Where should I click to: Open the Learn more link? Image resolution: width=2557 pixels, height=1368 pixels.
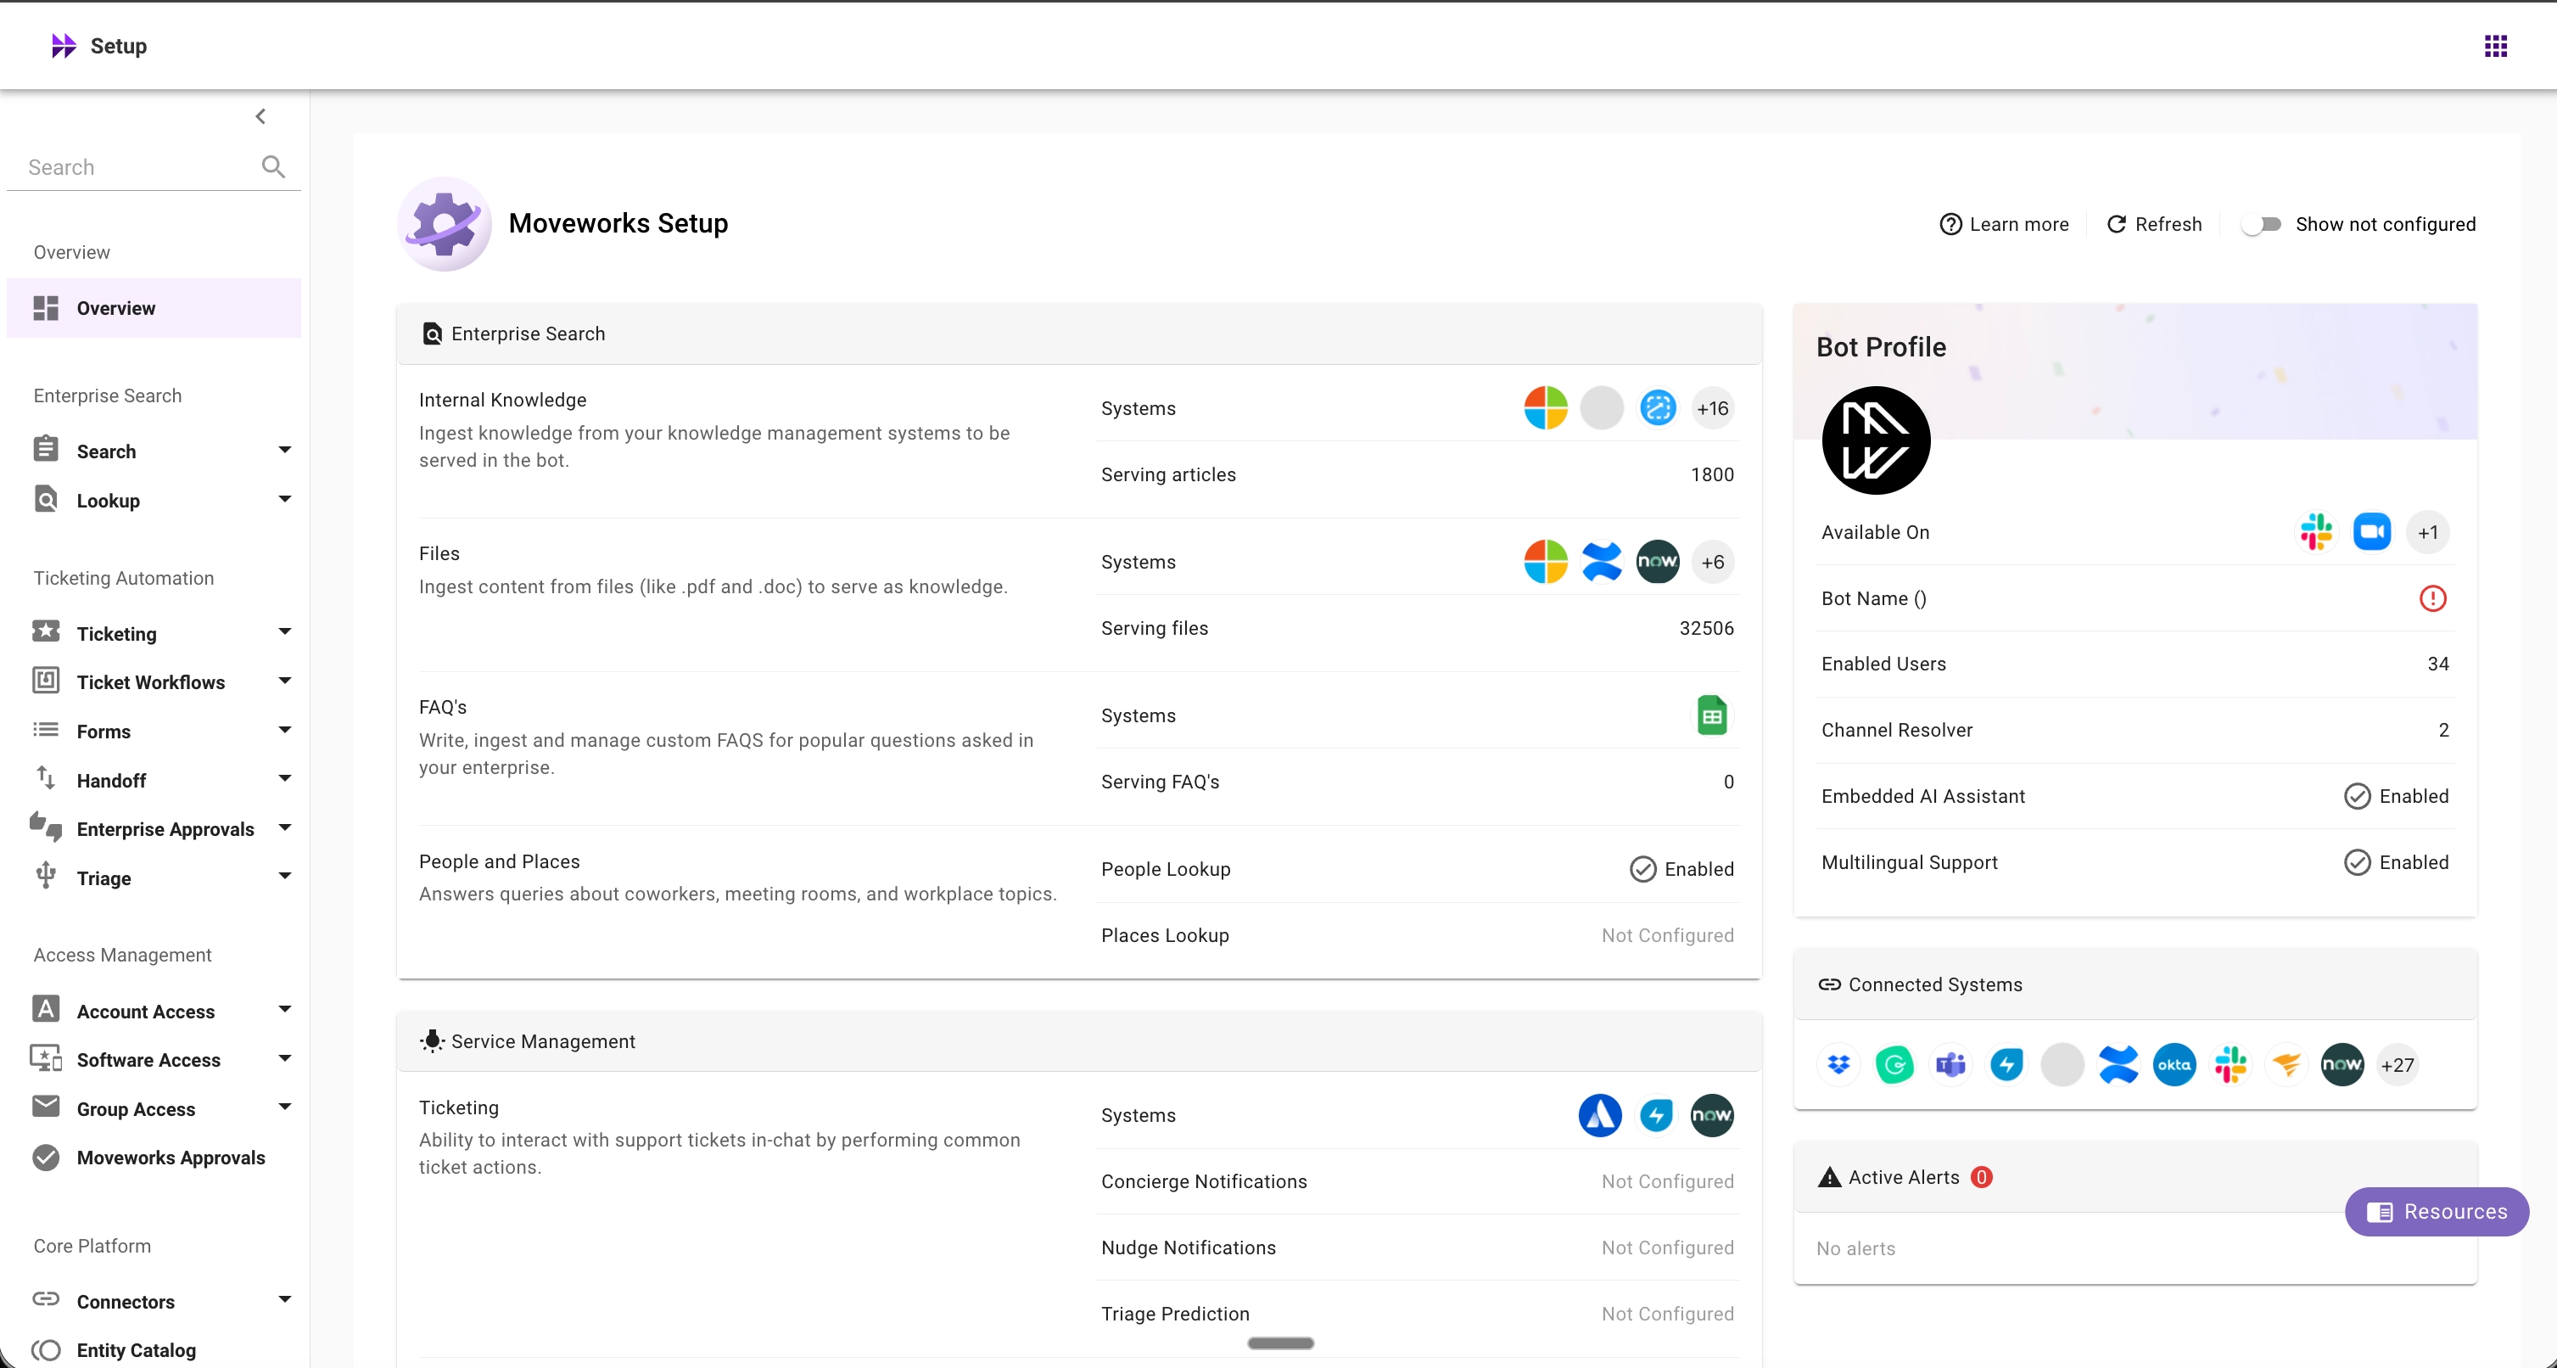coord(2004,224)
